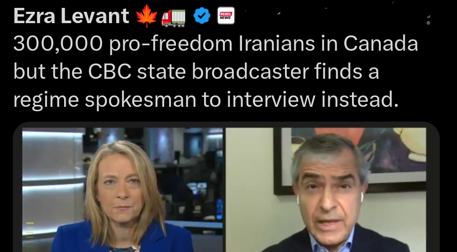The height and width of the screenshot is (252, 457).
Task: Open the Rebel News affiliate badge
Action: pyautogui.click(x=226, y=15)
